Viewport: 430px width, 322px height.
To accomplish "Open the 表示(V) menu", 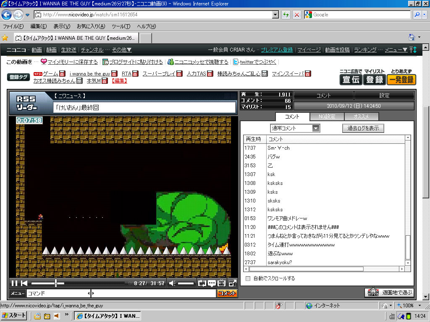I will click(62, 26).
